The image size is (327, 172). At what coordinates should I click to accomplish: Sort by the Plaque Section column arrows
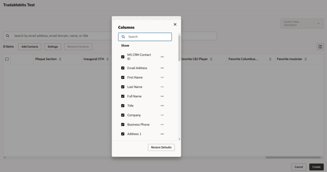[x=60, y=59]
